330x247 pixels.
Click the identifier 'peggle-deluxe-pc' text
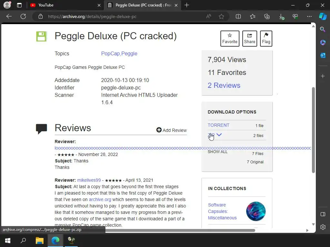coord(121,87)
